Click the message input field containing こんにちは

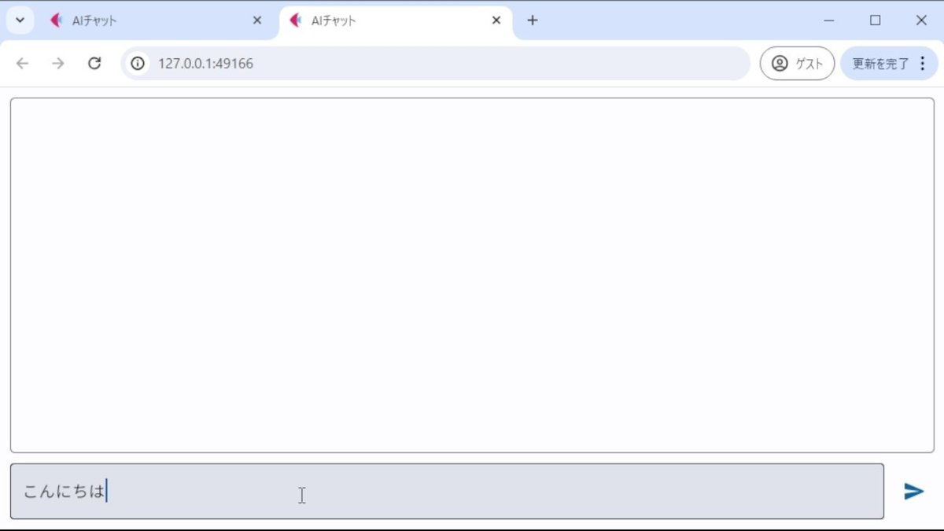(x=447, y=492)
